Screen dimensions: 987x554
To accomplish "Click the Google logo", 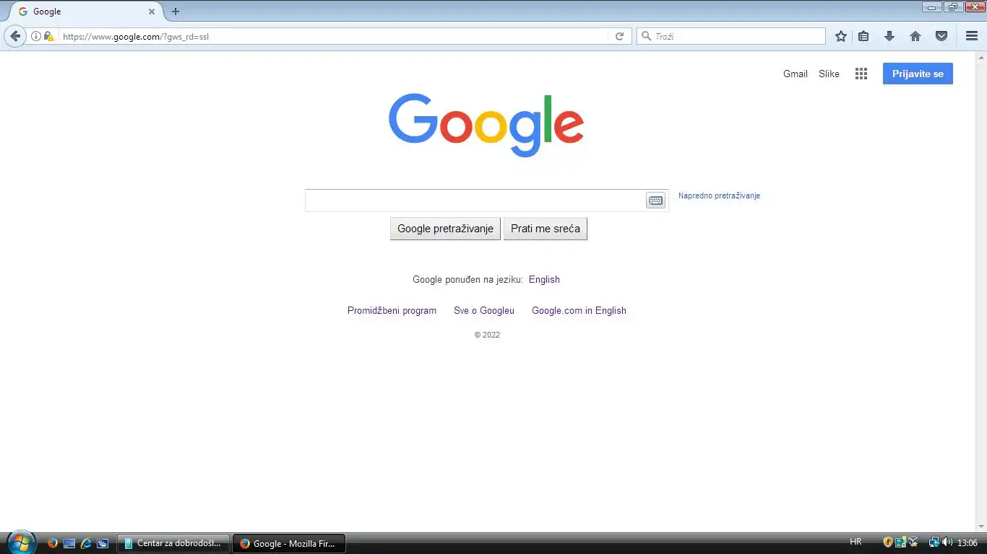I will point(486,125).
